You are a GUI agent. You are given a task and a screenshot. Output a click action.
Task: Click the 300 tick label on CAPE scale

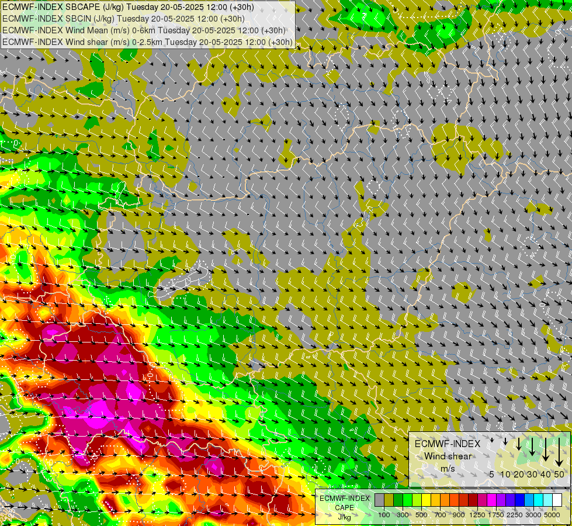tap(403, 515)
